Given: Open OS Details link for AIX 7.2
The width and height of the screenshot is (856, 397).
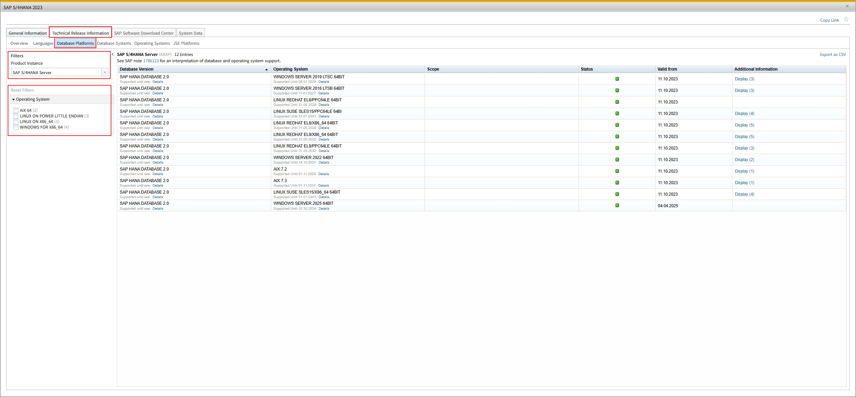Looking at the screenshot, I should click(x=324, y=174).
